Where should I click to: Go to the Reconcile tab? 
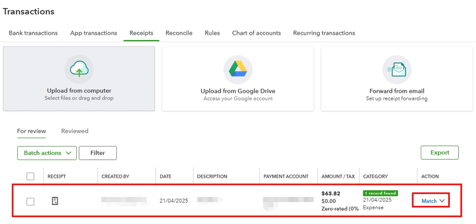pyautogui.click(x=179, y=33)
